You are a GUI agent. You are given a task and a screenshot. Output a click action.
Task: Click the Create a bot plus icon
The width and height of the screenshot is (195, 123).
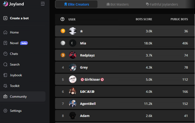5,18
